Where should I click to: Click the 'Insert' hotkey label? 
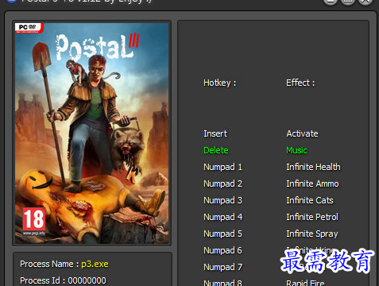pyautogui.click(x=215, y=133)
